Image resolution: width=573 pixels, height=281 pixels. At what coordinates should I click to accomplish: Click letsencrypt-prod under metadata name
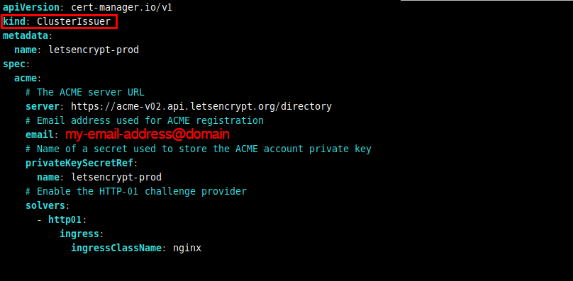tap(94, 50)
